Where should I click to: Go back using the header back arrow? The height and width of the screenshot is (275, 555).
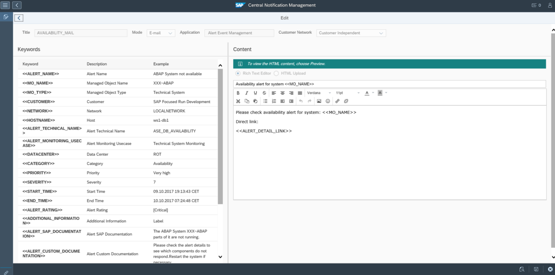[17, 5]
